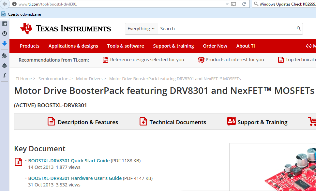Screen dimensions: 316x191
Task: Click the red chip Products of interest icon
Action: tap(201, 60)
